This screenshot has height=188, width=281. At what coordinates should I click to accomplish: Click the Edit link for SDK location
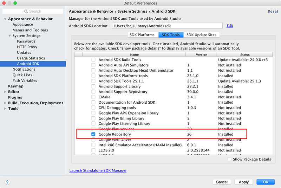[x=230, y=26]
